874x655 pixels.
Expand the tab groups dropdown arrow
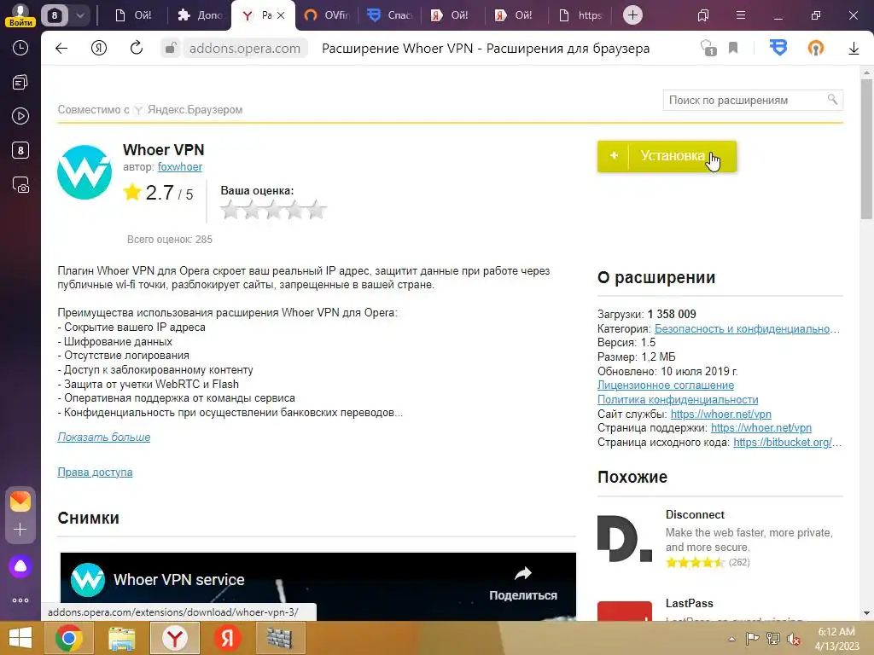pos(79,15)
